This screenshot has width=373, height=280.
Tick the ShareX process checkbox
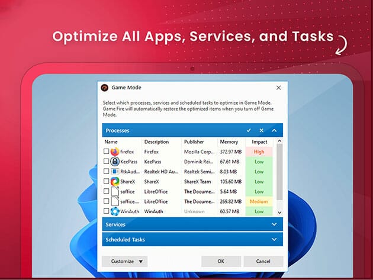point(107,181)
